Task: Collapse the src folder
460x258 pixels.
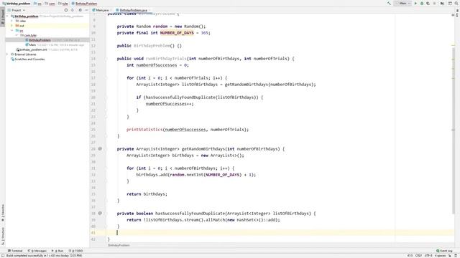Action: point(12,30)
